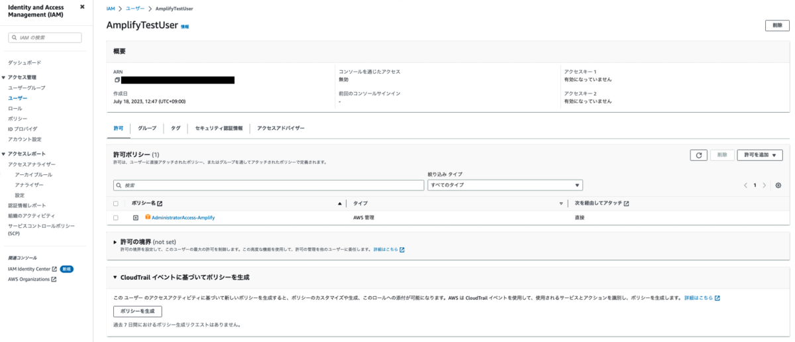Go to the previous page of policies
Viewport: 795px width, 342px height.
[x=745, y=186]
